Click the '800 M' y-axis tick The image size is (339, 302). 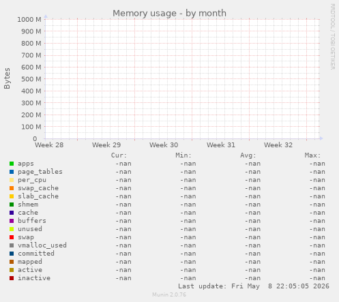31,44
